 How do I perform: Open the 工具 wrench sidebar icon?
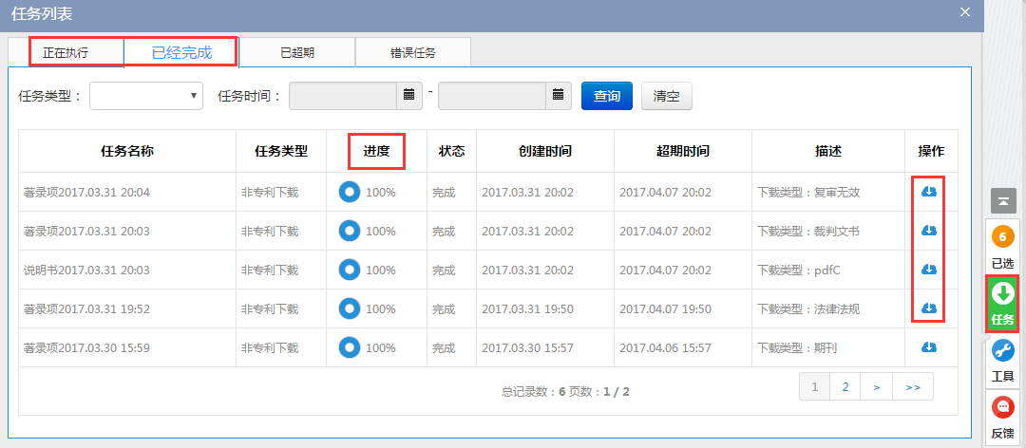click(1003, 361)
